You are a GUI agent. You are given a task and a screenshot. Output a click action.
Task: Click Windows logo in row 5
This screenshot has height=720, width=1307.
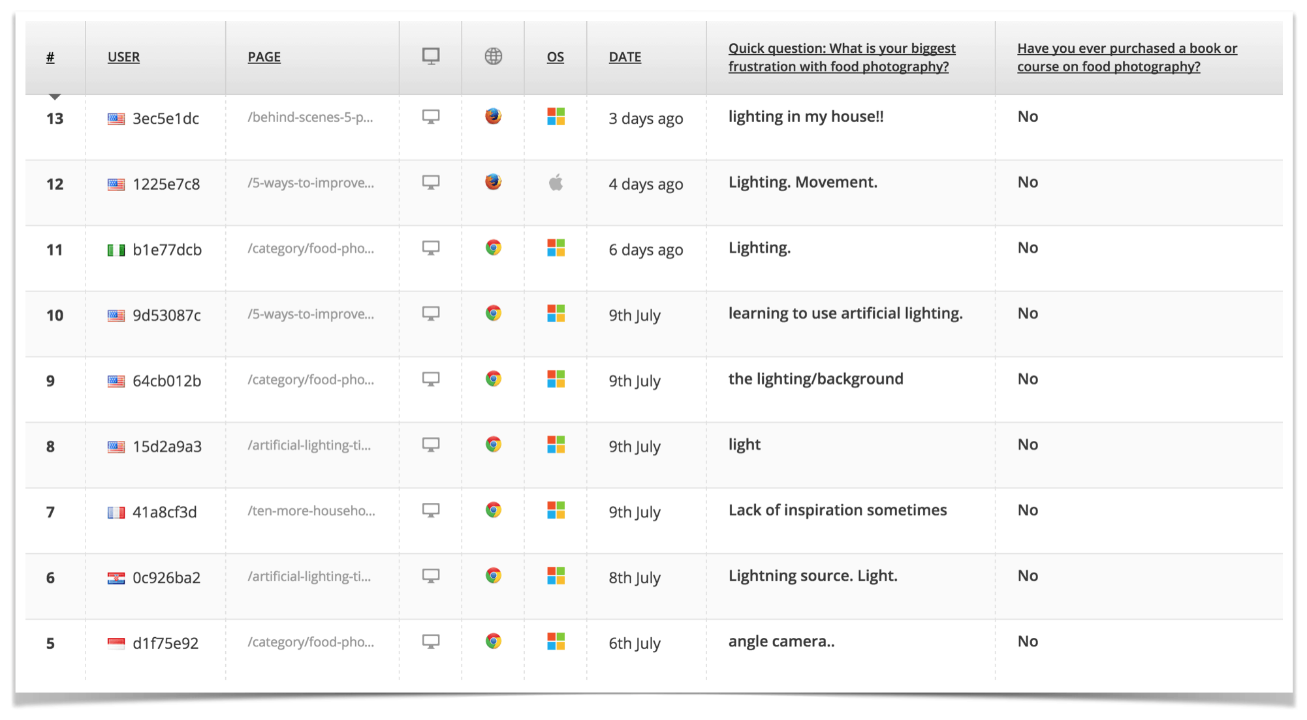point(556,642)
